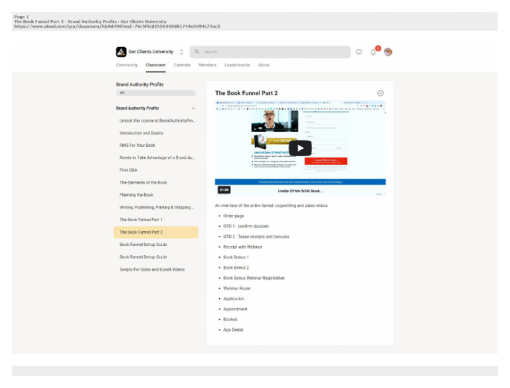This screenshot has height=388, width=510.
Task: Click the Get Clients University group name
Action: click(151, 52)
